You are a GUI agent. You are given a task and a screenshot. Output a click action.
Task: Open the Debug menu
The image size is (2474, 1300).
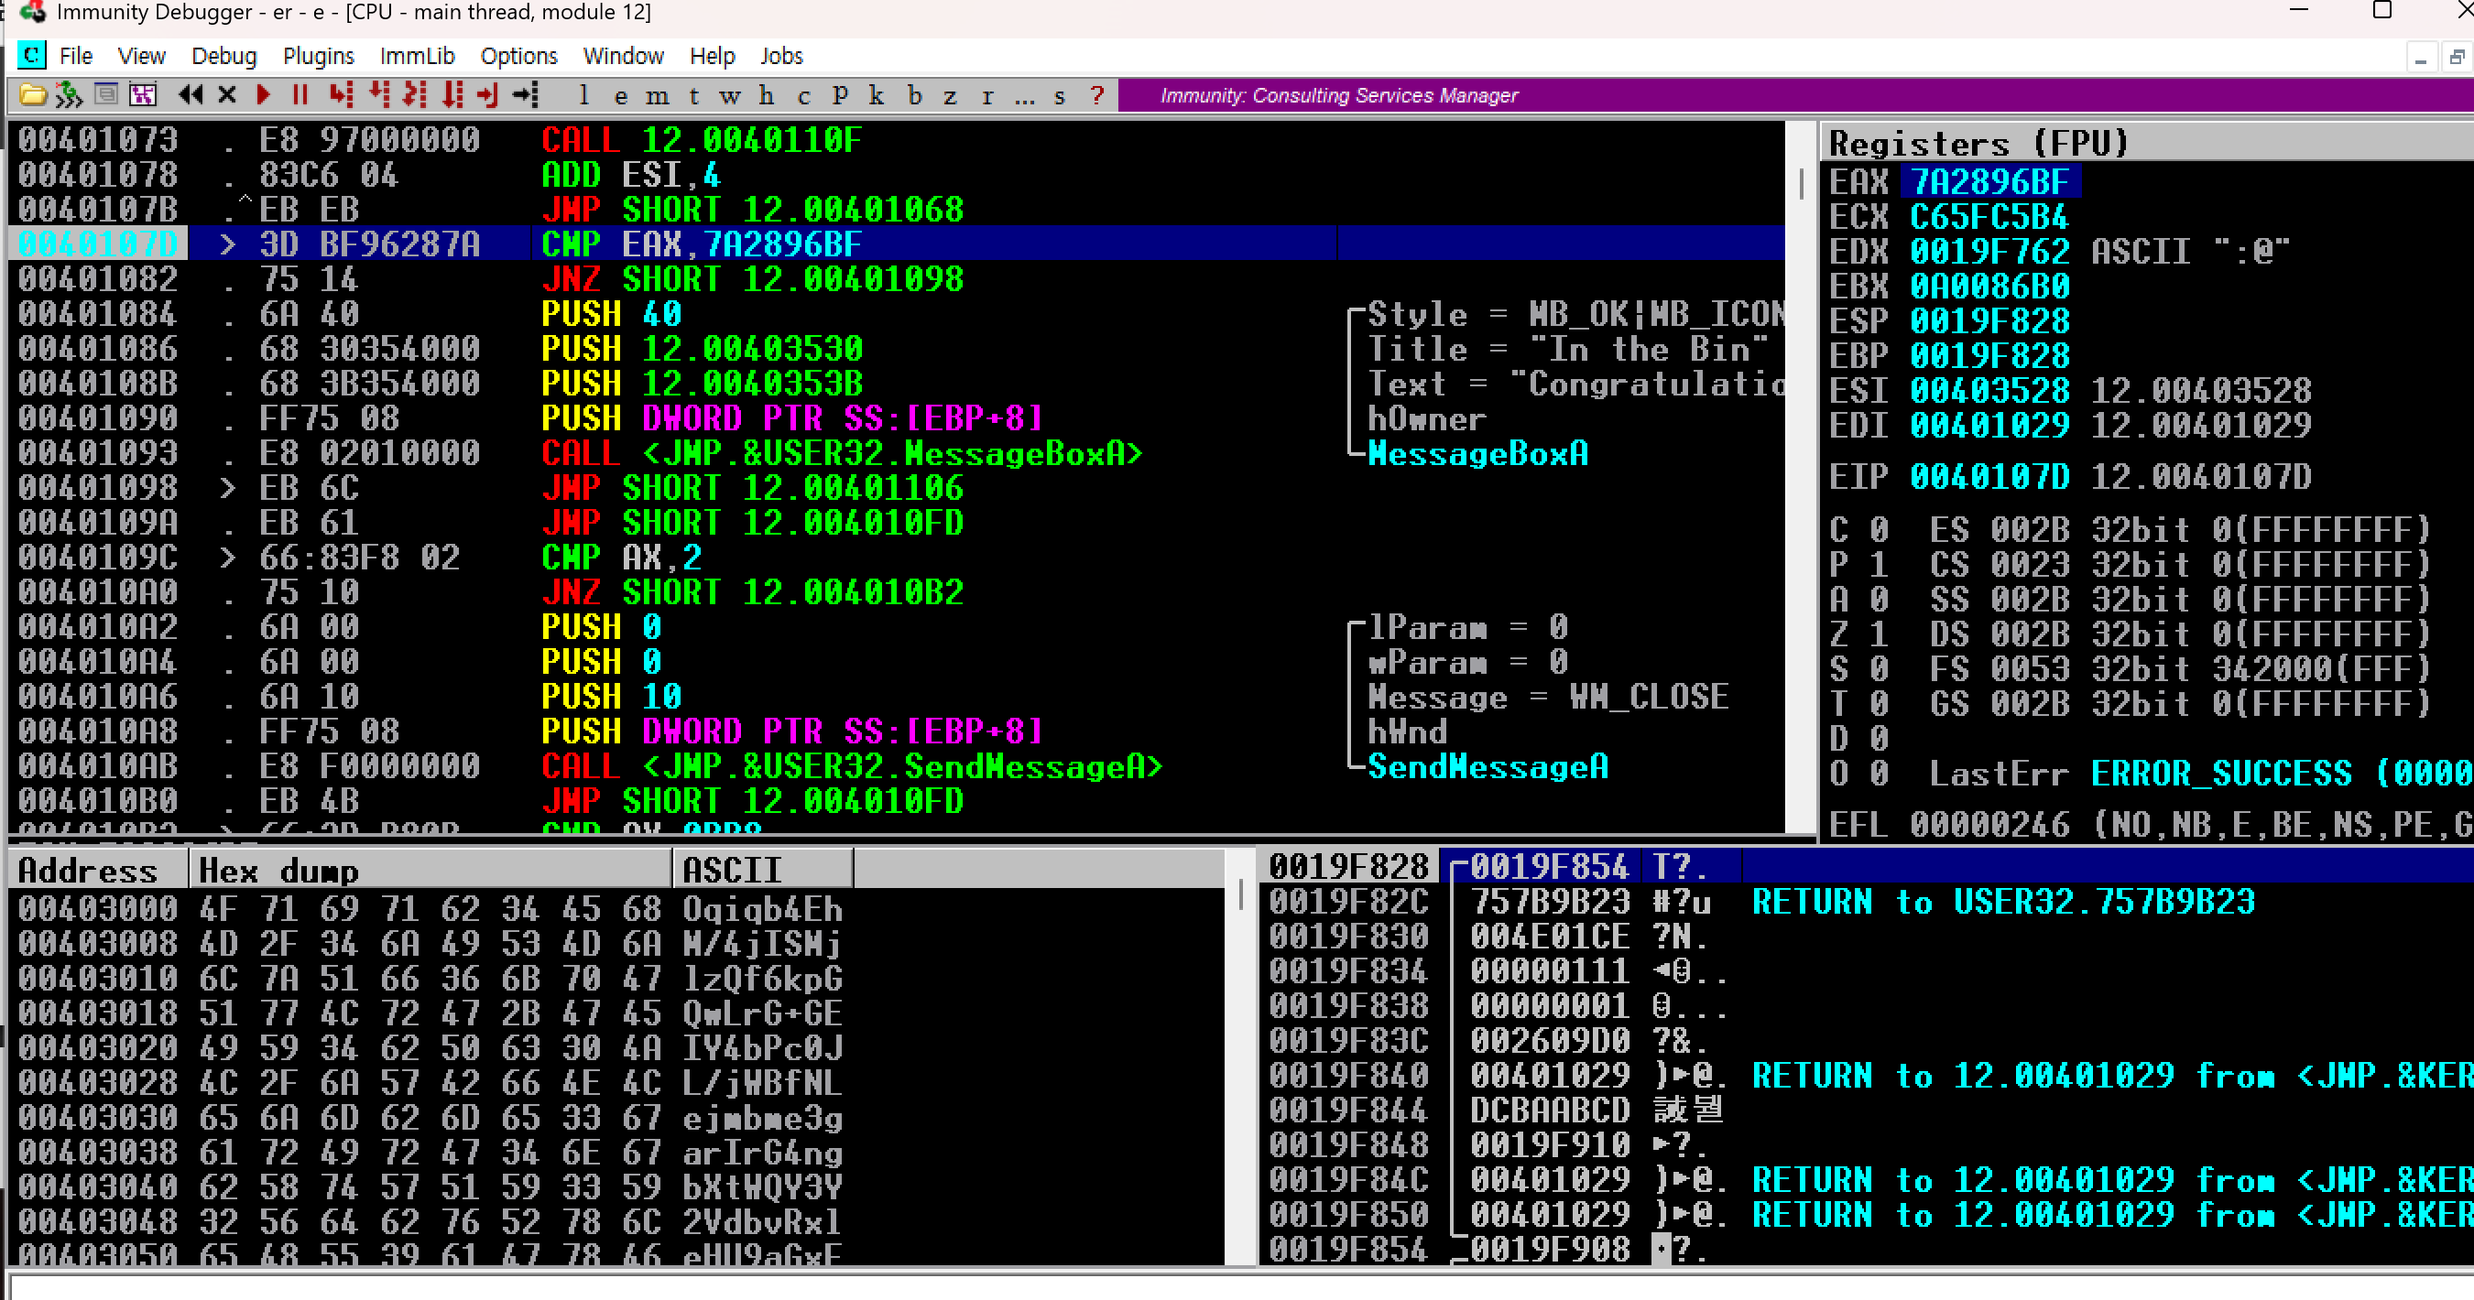tap(223, 56)
